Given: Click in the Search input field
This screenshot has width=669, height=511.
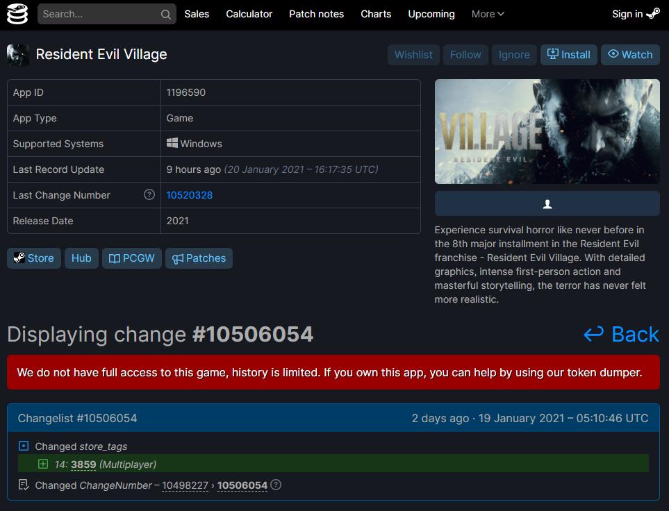Looking at the screenshot, I should (x=97, y=14).
